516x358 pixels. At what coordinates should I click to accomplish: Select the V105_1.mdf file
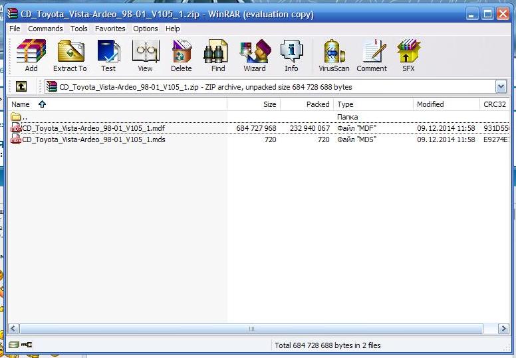(93, 128)
